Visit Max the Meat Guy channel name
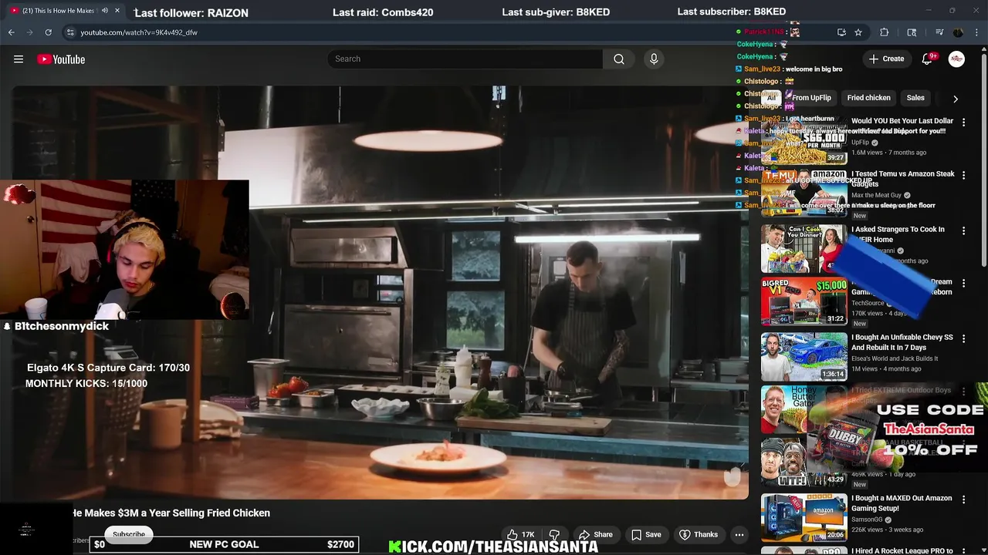Viewport: 988px width, 555px height. tap(876, 196)
